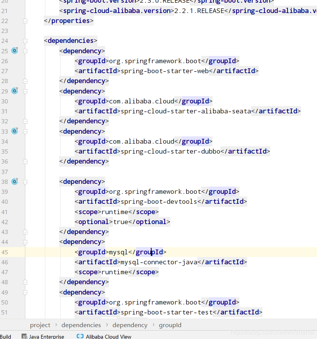Click the gutter dependency icon on line 33

click(15, 131)
